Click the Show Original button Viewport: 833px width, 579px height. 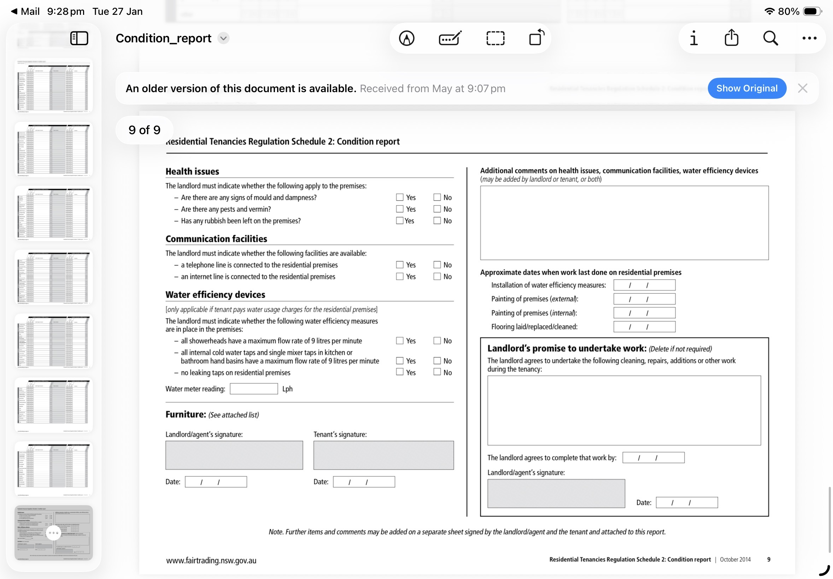746,88
